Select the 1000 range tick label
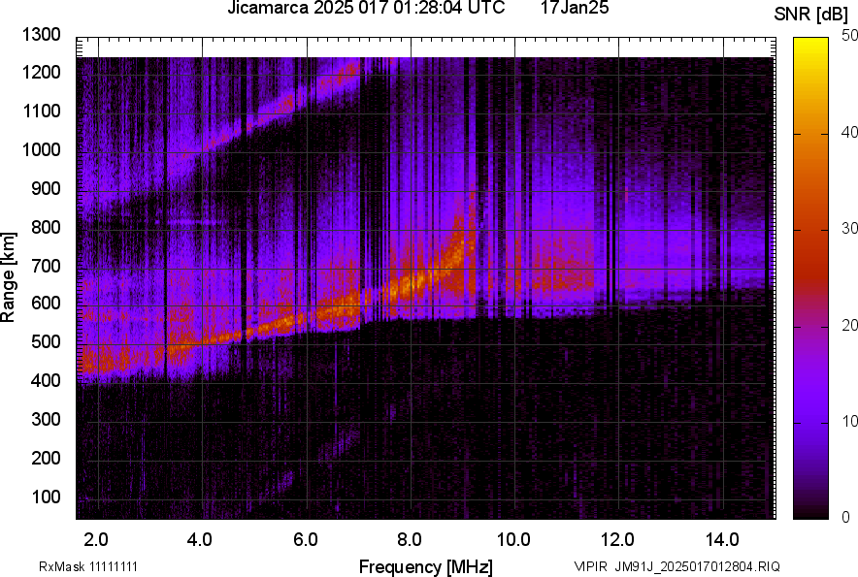This screenshot has width=858, height=577. [43, 150]
